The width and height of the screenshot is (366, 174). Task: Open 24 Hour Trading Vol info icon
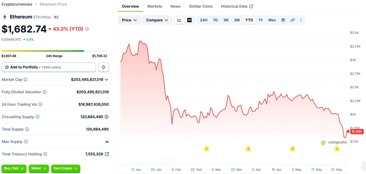[40, 104]
